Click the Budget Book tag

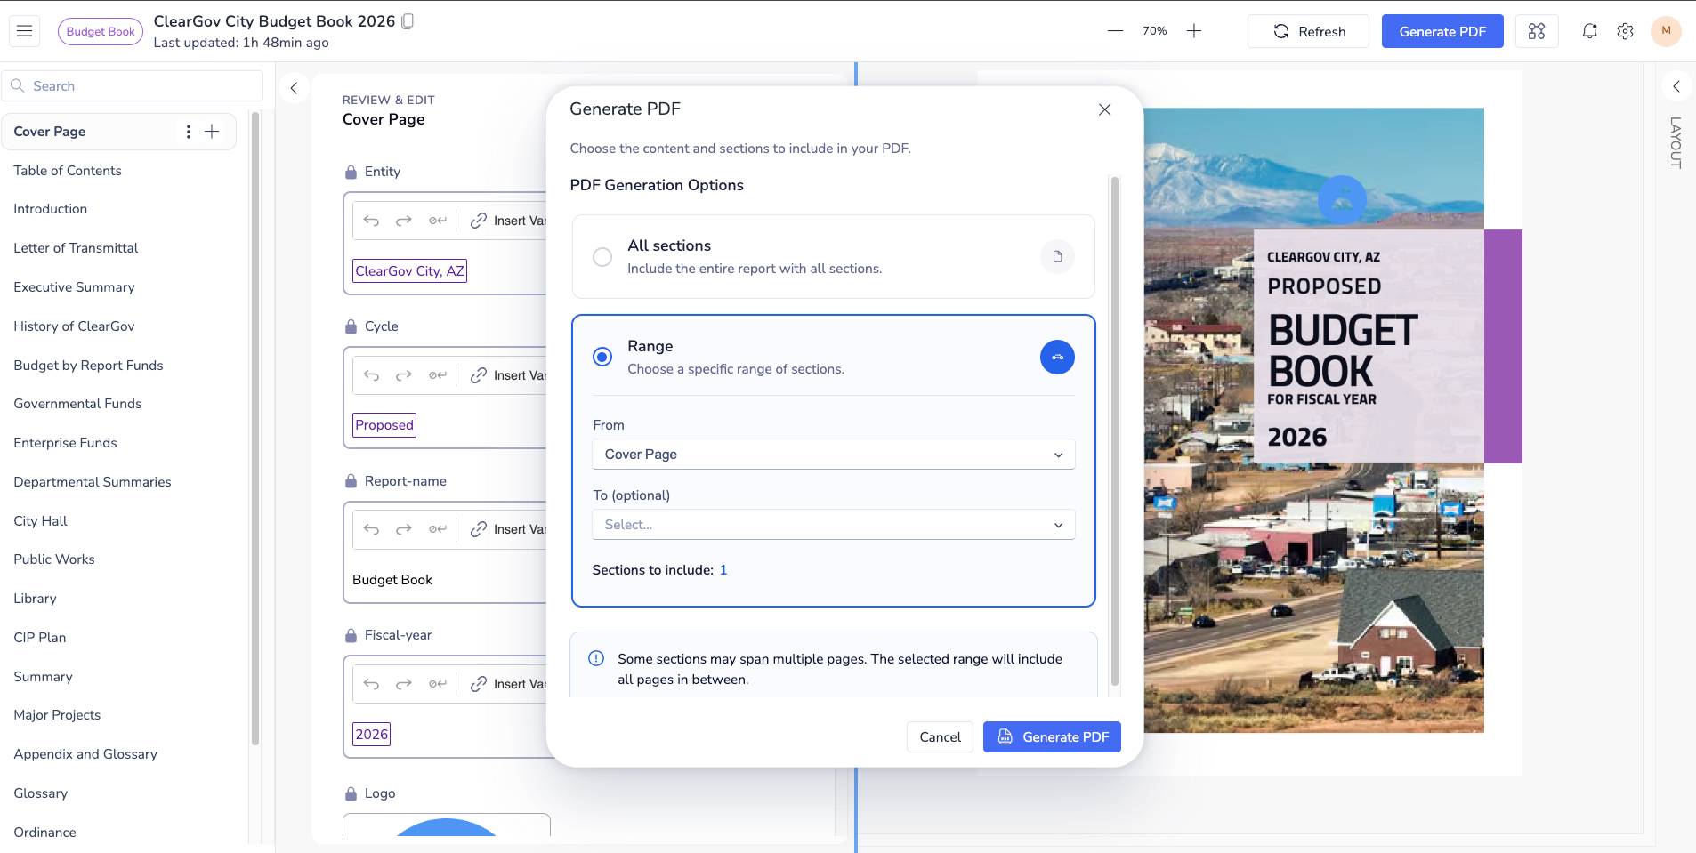[101, 31]
